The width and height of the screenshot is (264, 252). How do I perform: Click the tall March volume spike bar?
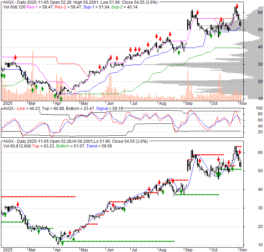[33, 76]
